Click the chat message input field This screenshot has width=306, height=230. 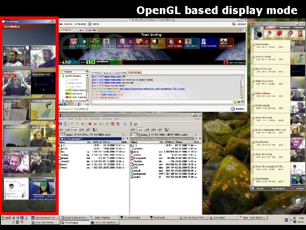click(x=162, y=102)
